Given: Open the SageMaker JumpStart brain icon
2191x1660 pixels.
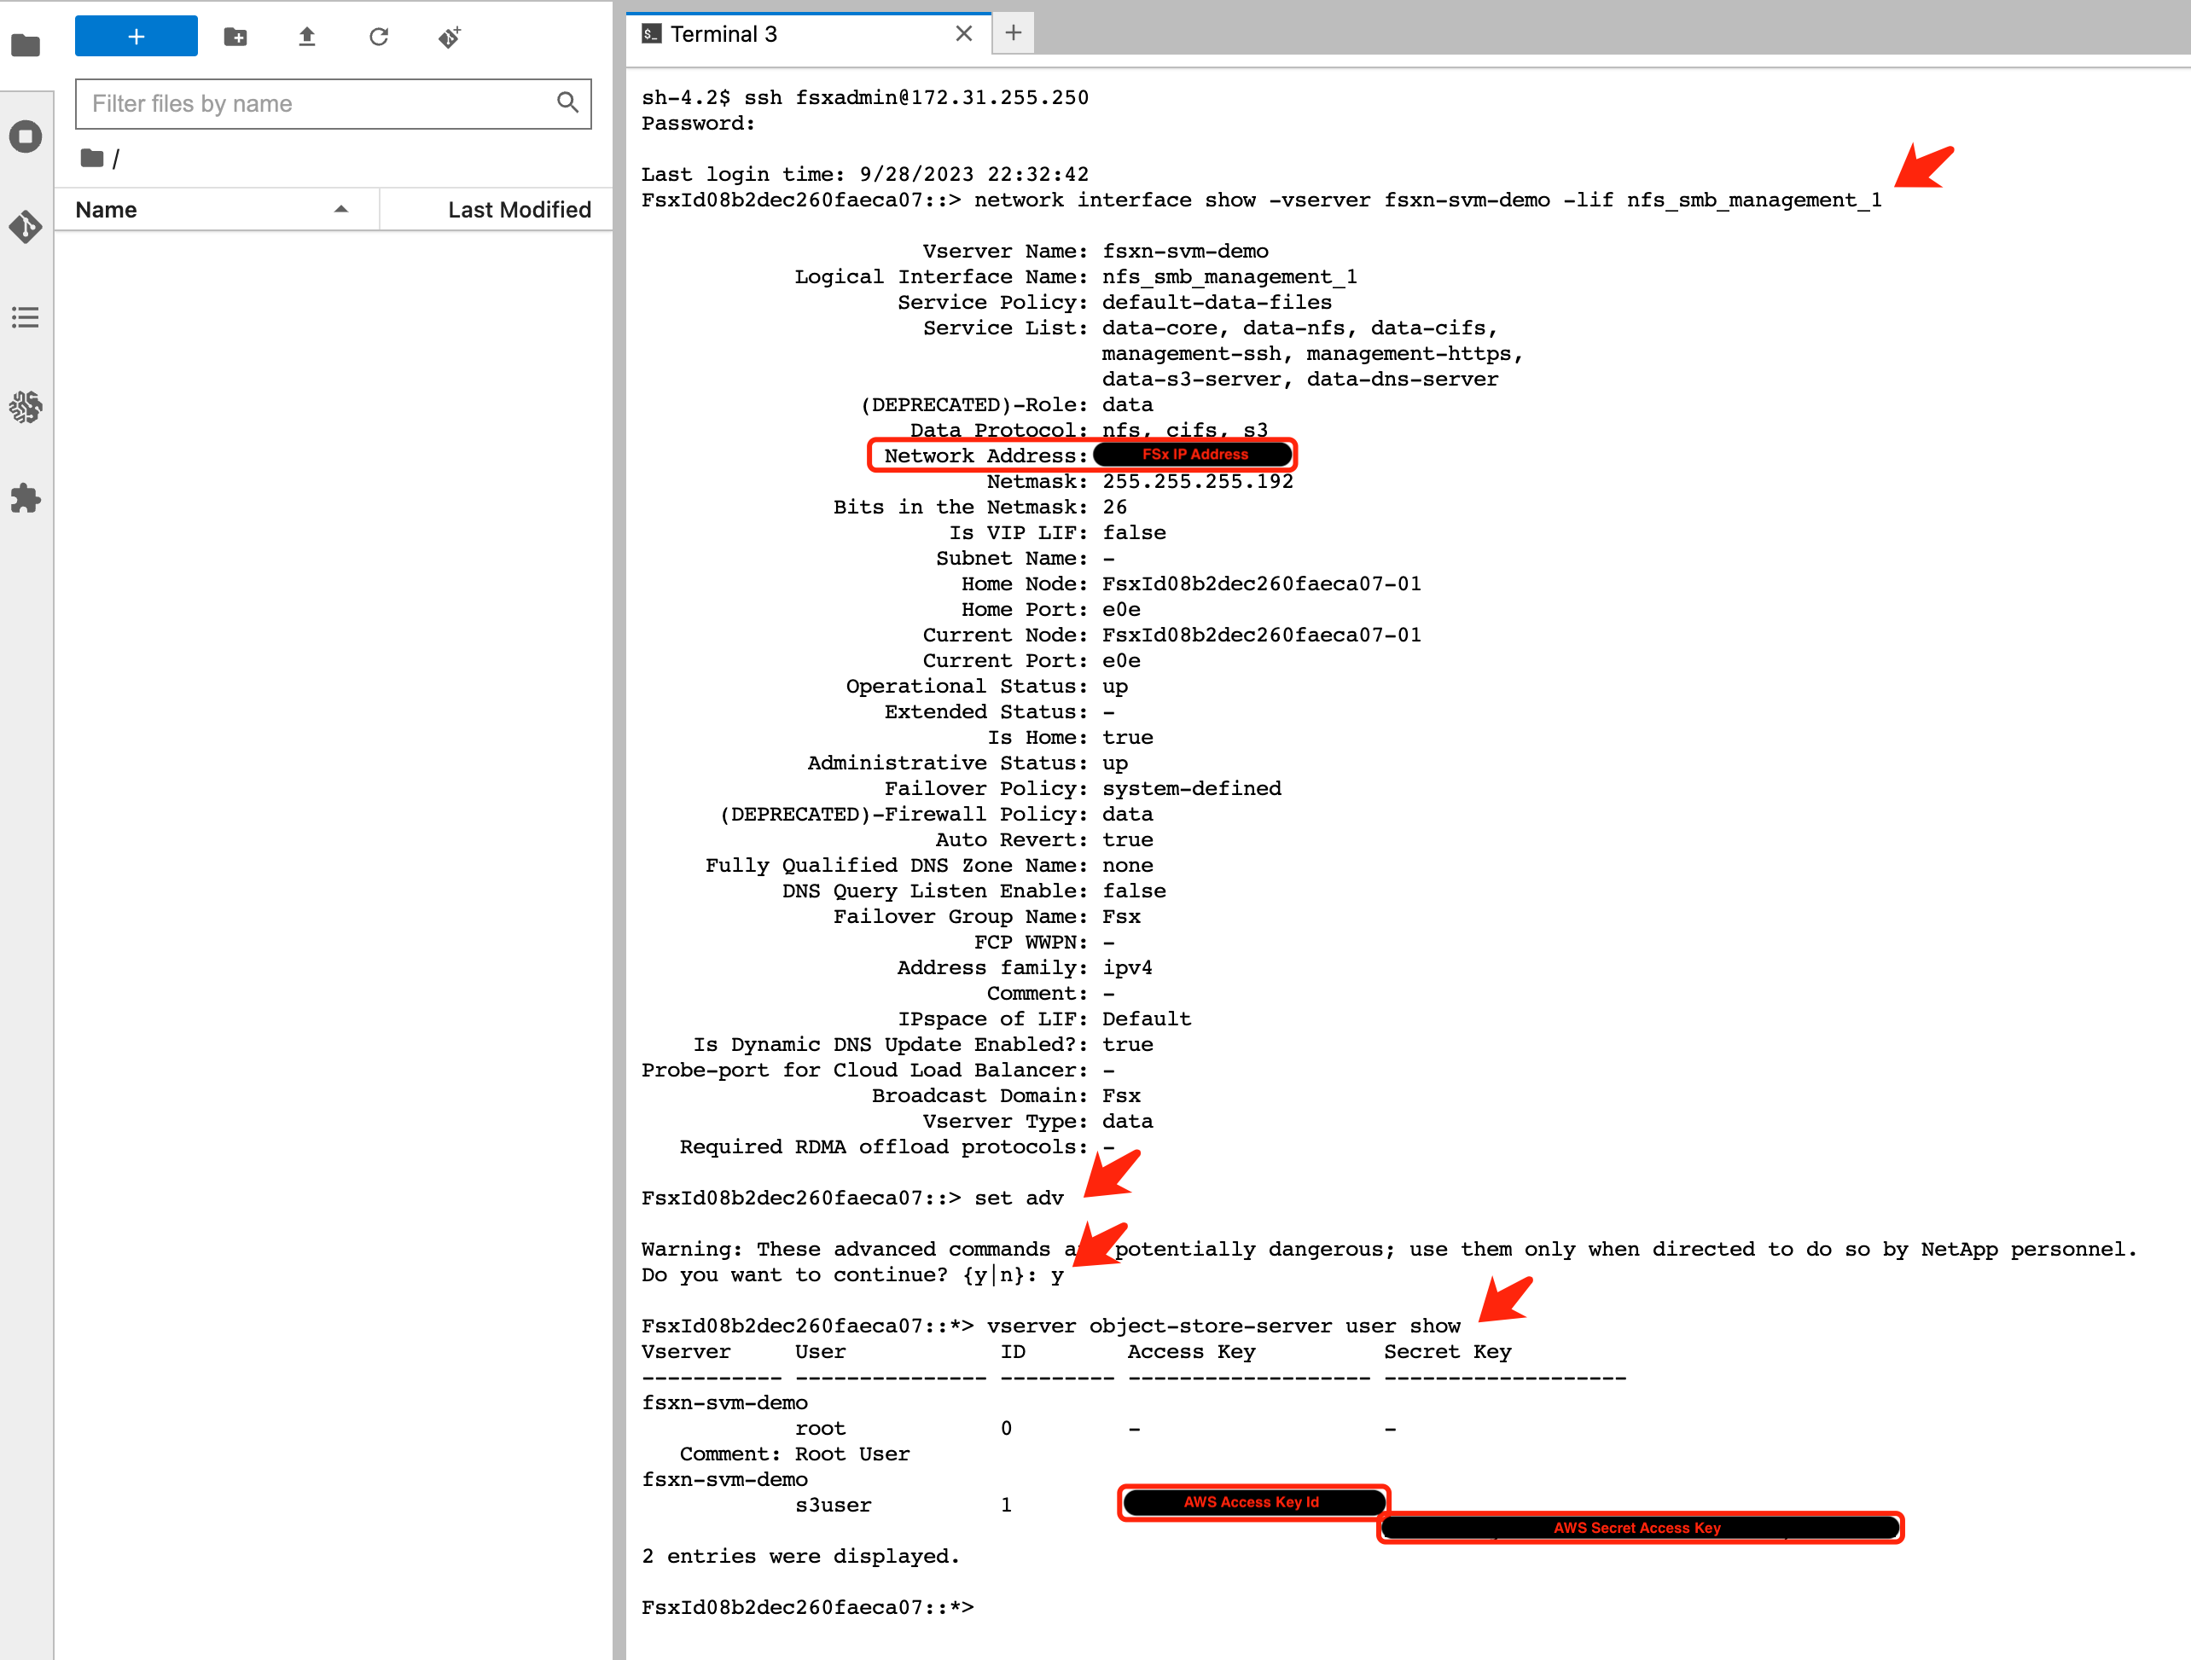Looking at the screenshot, I should pyautogui.click(x=26, y=407).
